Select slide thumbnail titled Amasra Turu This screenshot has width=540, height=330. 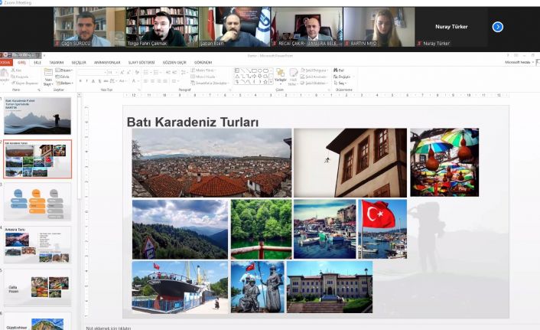pos(37,244)
